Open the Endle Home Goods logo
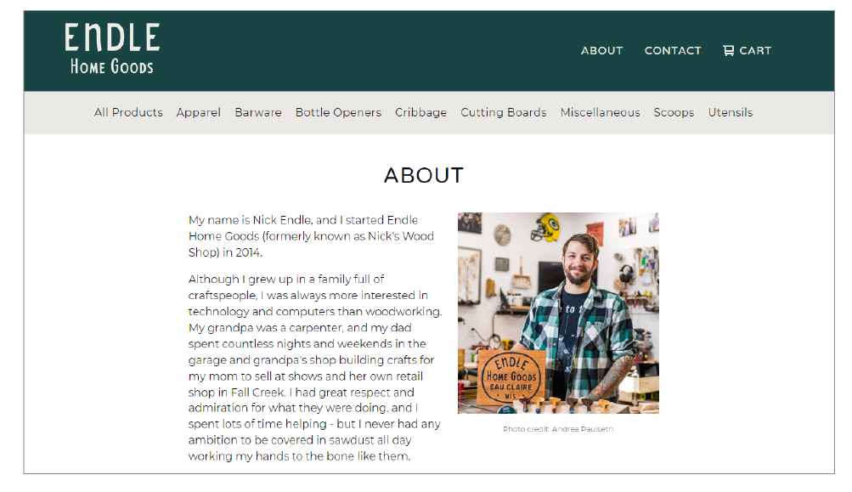 pyautogui.click(x=112, y=48)
